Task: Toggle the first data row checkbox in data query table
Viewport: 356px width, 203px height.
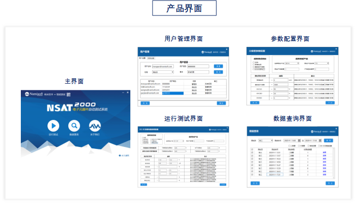Action: [x=252, y=152]
